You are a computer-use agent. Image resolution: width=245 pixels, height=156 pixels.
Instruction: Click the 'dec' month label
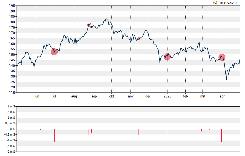pos(148,96)
